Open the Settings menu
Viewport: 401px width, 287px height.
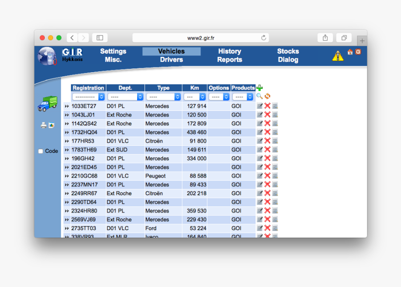(x=113, y=51)
